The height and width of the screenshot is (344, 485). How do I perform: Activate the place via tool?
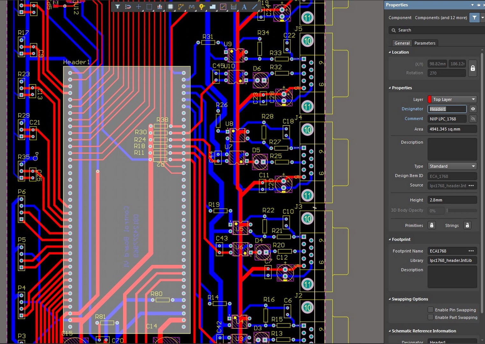click(202, 7)
